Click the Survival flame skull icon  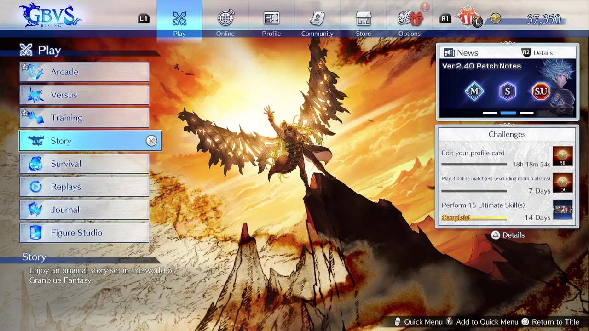(x=35, y=164)
